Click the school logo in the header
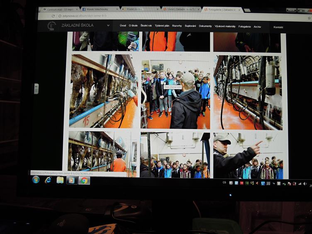 [51, 26]
